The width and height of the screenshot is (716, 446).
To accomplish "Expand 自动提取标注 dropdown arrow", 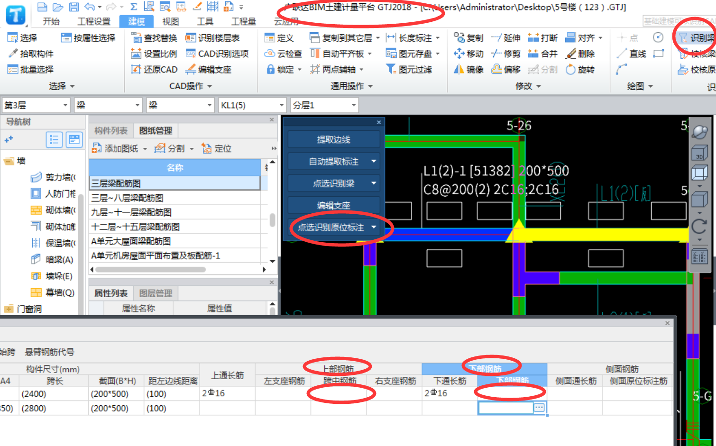I will [374, 162].
